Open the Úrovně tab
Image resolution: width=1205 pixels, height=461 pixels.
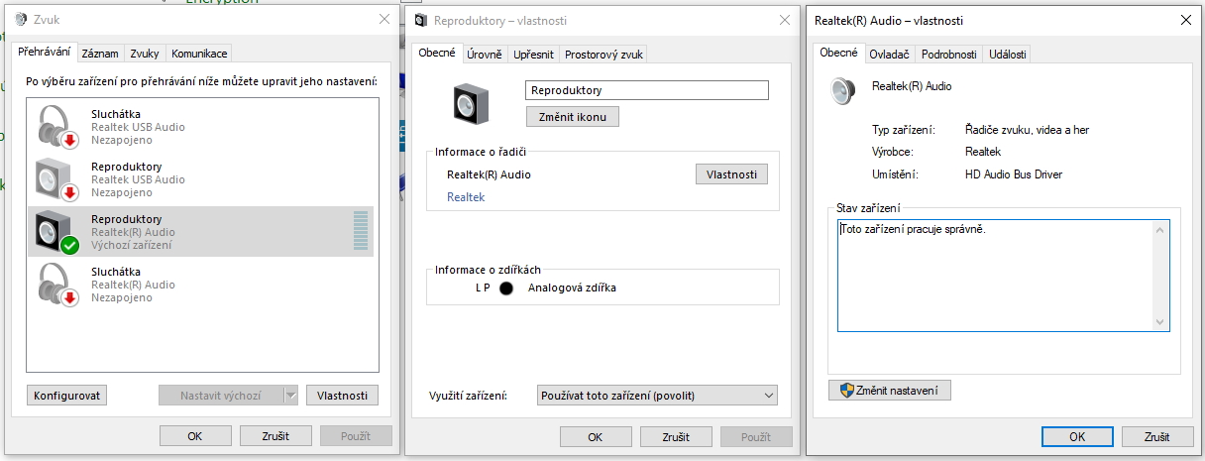tap(485, 55)
